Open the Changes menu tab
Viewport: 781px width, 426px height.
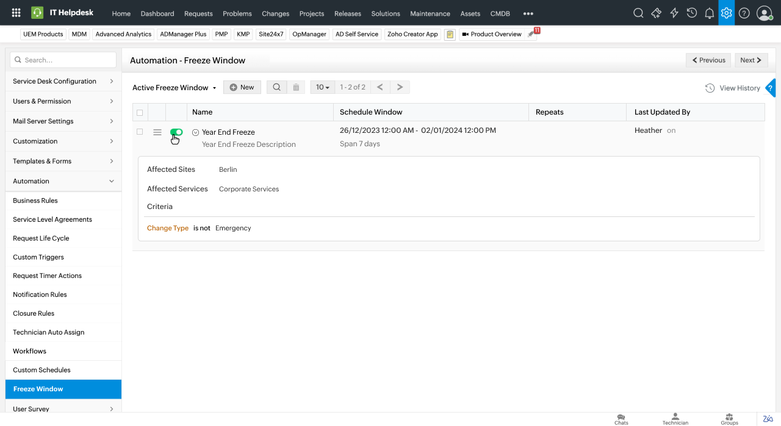[275, 13]
